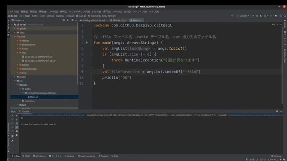This screenshot has height=161, width=287.
Task: Select cli-to-sql-1.0-SNAPSHOT.jar in the tree
Action: [37, 57]
